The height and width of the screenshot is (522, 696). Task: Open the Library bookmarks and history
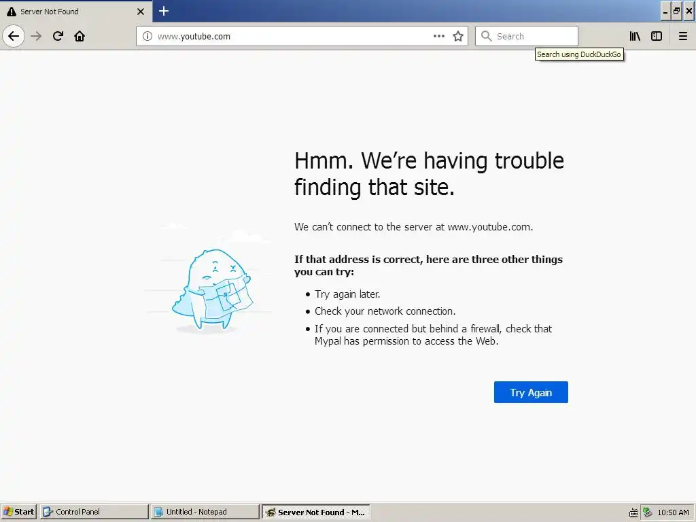pyautogui.click(x=635, y=36)
